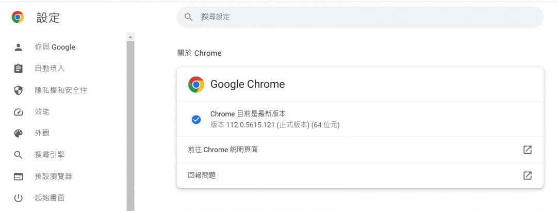Click the speedometer icon for 效能
The image size is (557, 211).
[x=19, y=112]
